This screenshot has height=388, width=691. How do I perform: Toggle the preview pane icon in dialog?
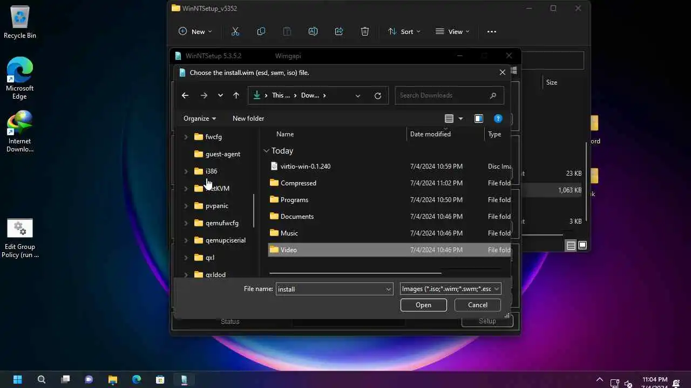coord(478,119)
